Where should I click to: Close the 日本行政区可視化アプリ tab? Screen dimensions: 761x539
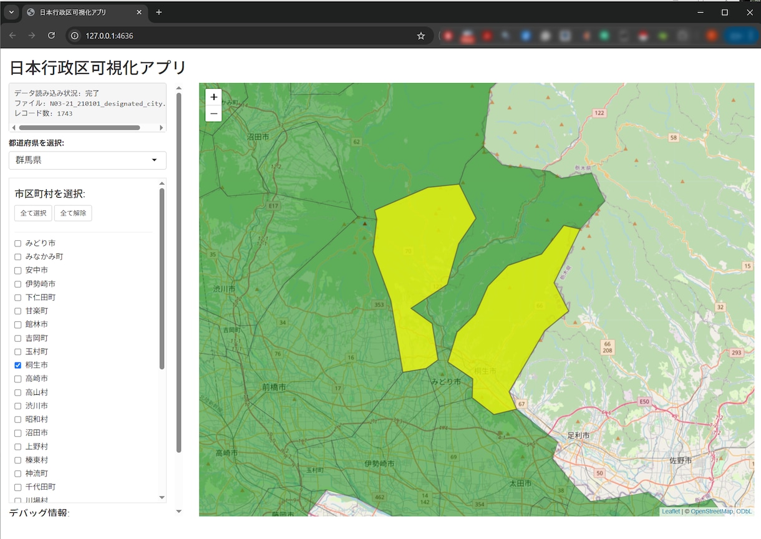[x=139, y=12]
